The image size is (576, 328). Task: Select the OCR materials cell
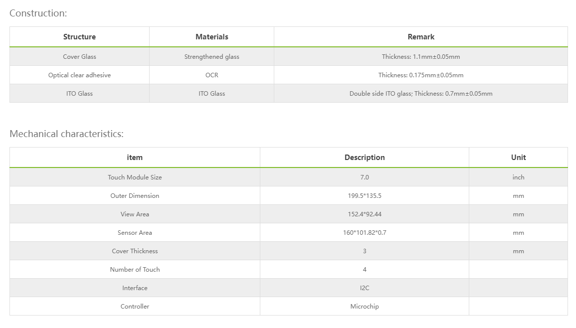[211, 75]
